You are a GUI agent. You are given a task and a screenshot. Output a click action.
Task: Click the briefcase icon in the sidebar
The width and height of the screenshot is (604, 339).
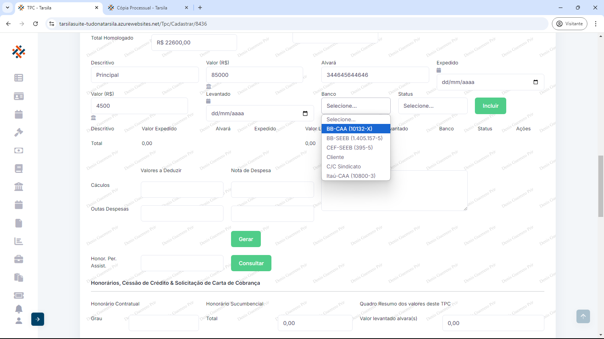18,259
